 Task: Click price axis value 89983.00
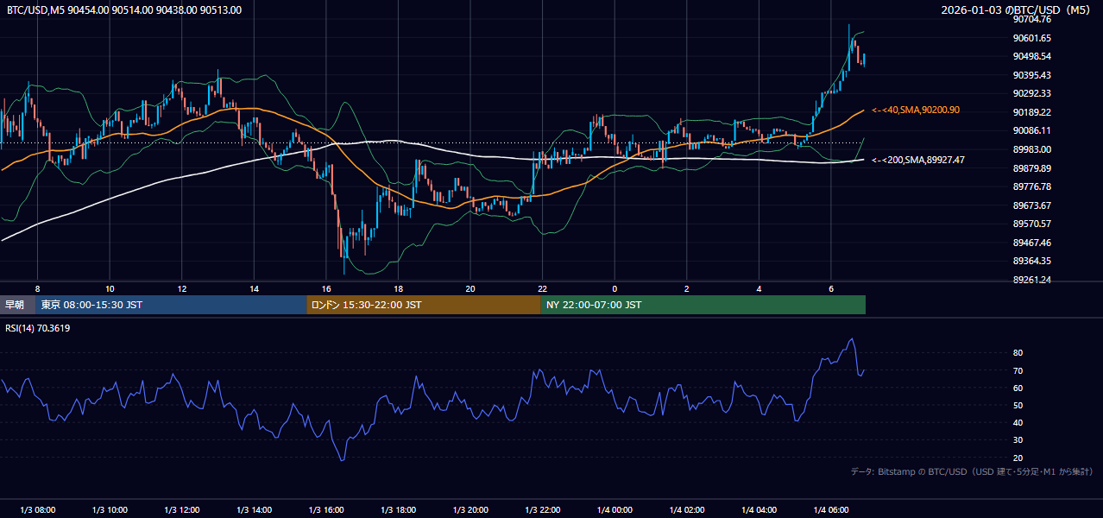pos(1031,149)
